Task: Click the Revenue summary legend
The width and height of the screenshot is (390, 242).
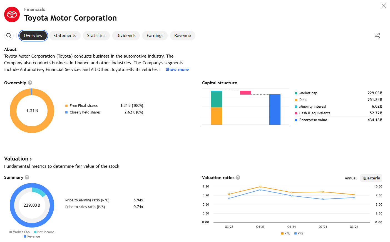Action: pos(32,236)
